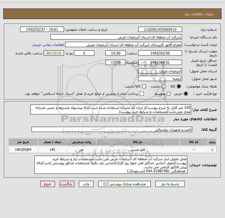
Task: Click the بازگشت back button
Action: coord(67,184)
